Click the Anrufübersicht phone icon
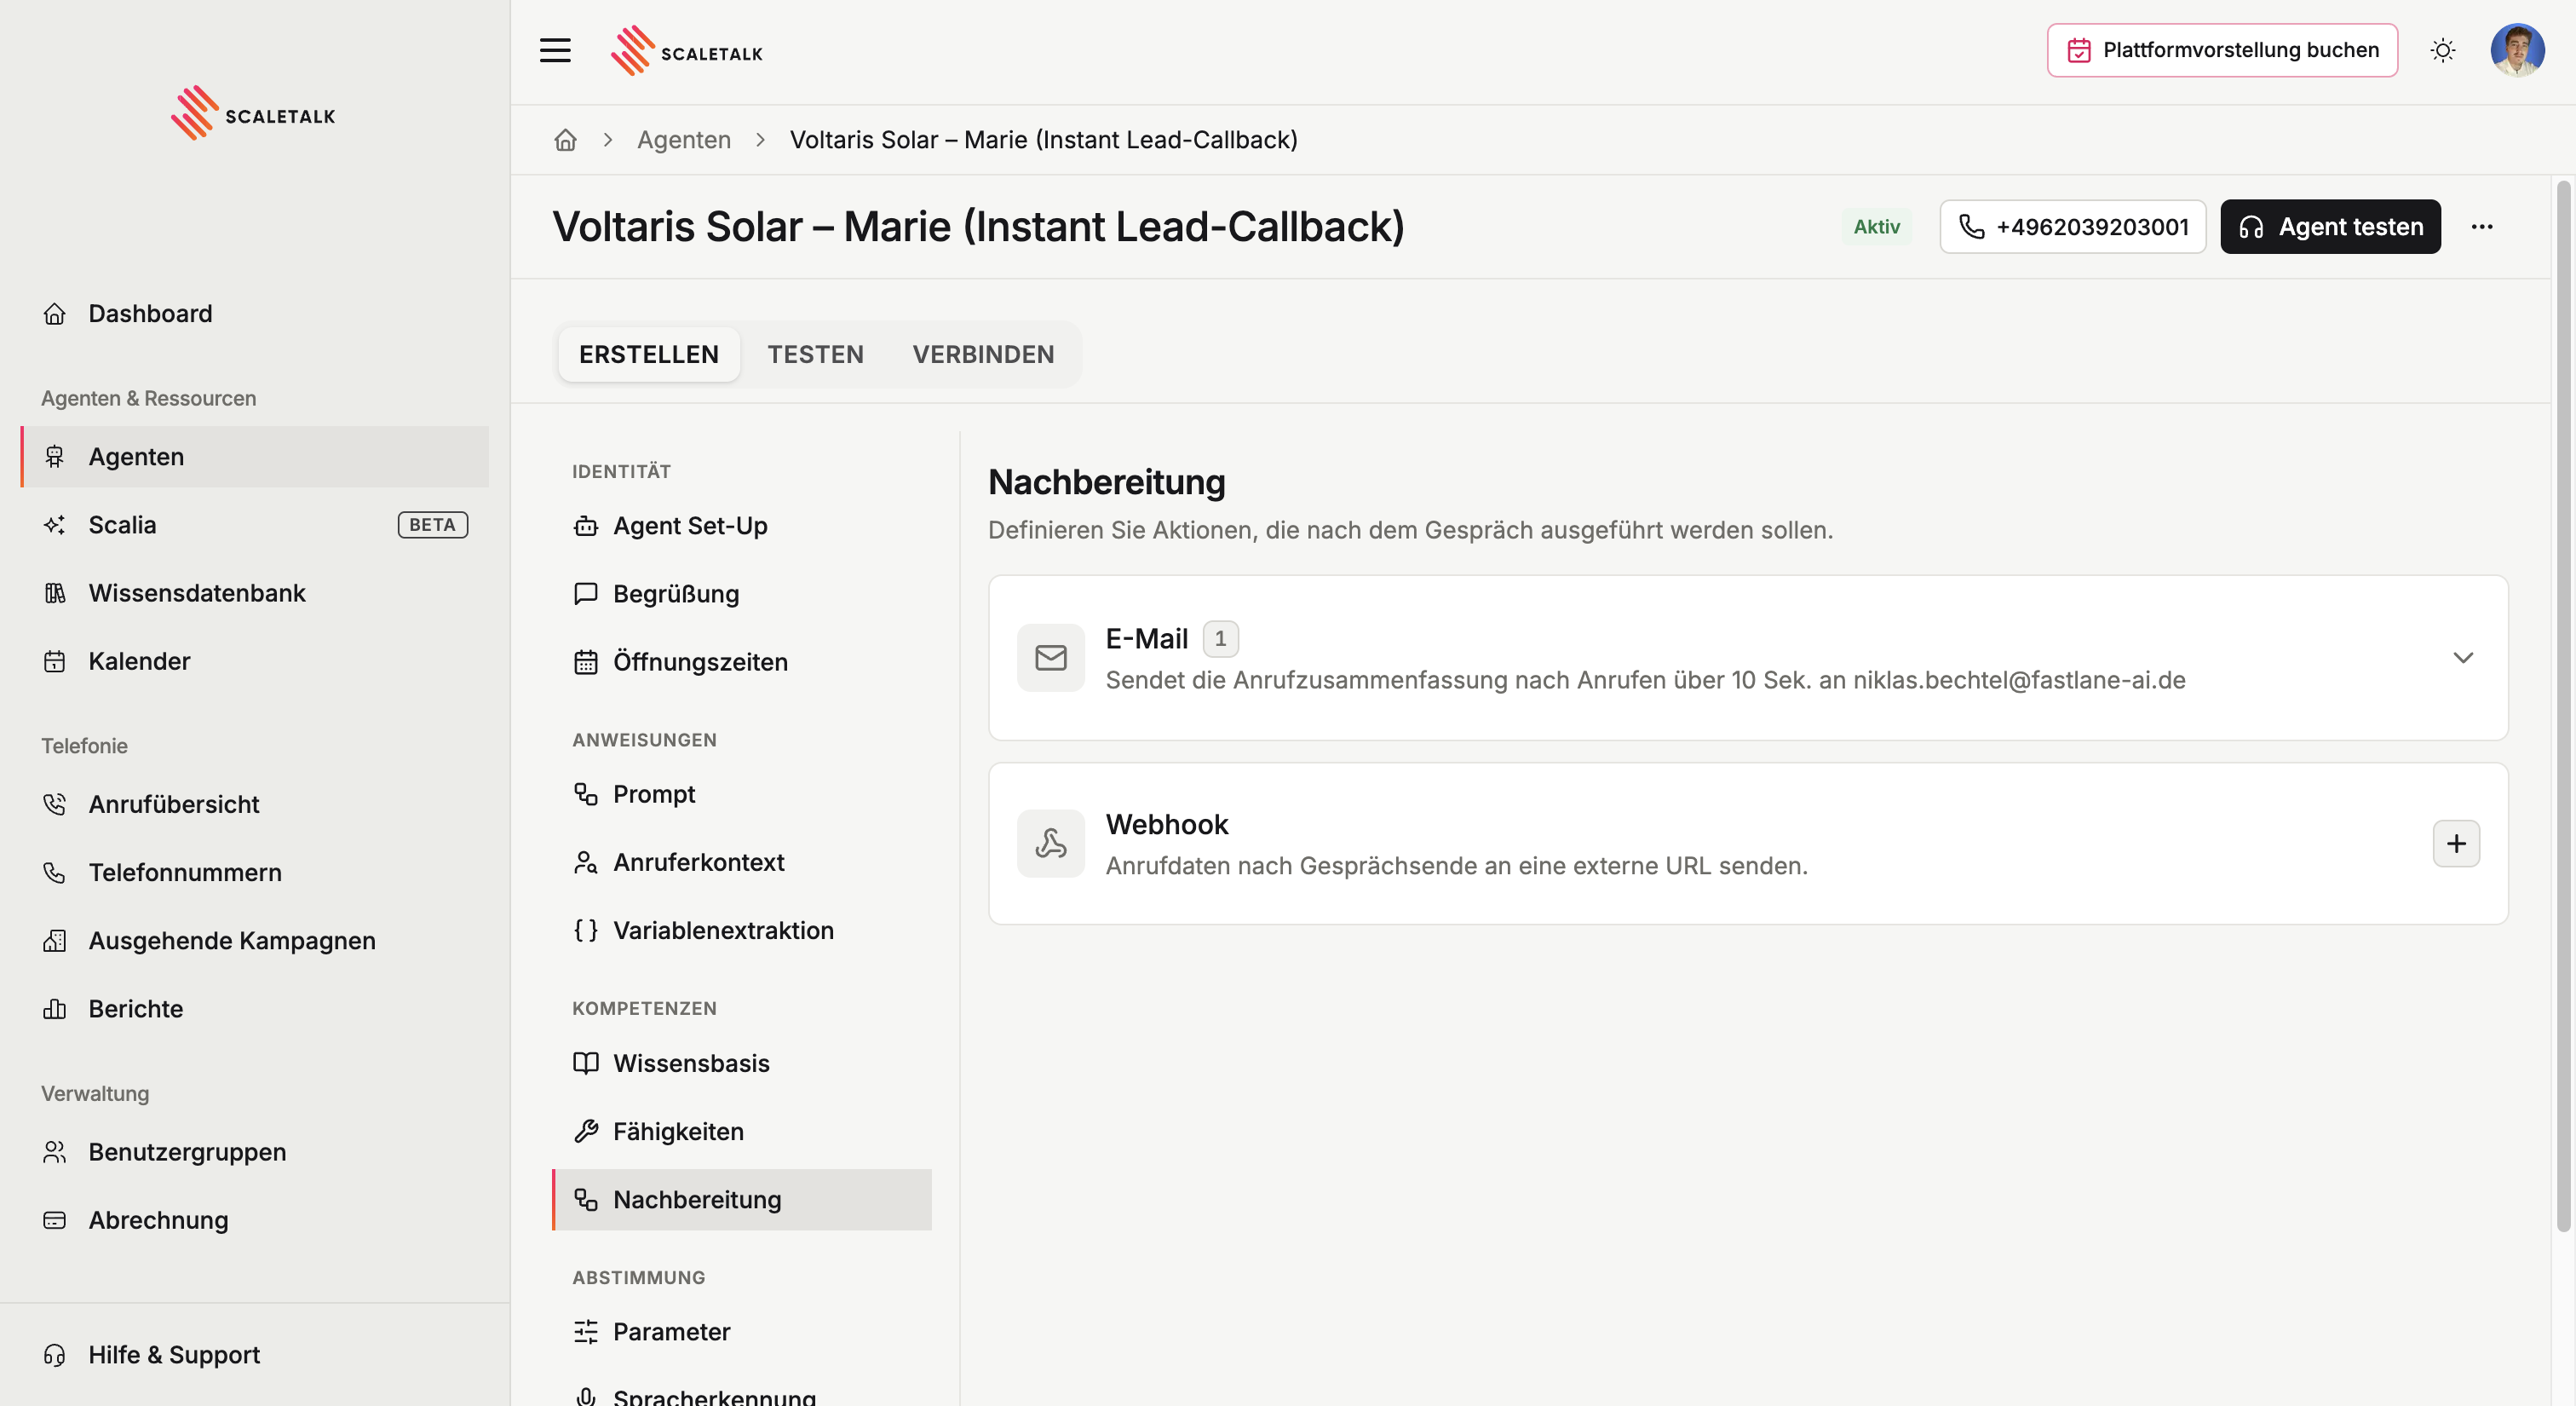Viewport: 2576px width, 1406px height. click(x=55, y=804)
